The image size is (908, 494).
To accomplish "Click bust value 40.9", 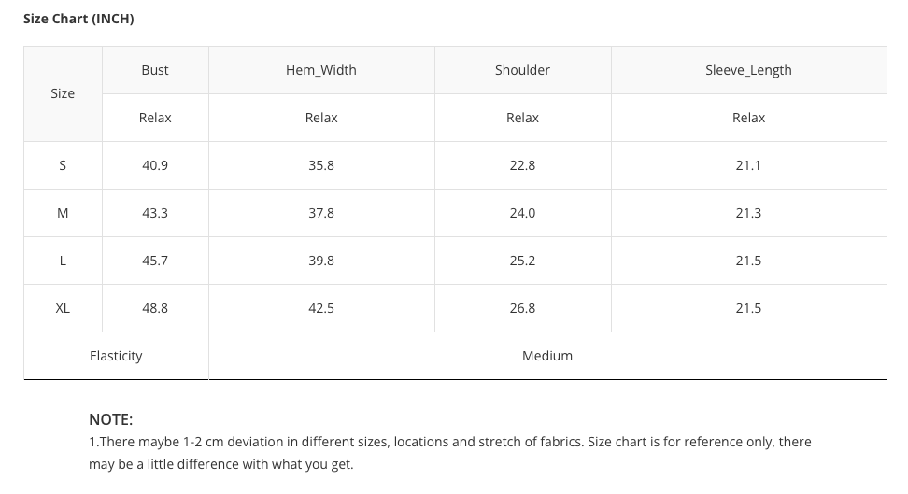I will 155,165.
